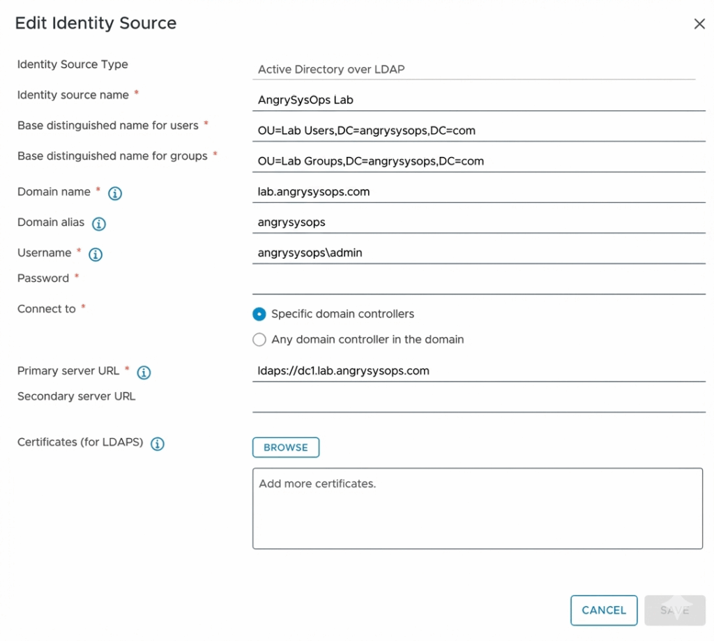Click the Primary server URL input

[x=478, y=371]
